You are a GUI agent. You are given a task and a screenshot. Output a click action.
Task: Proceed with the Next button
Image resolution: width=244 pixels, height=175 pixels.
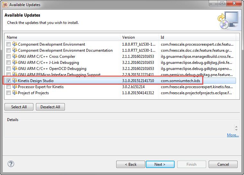[x=160, y=164]
